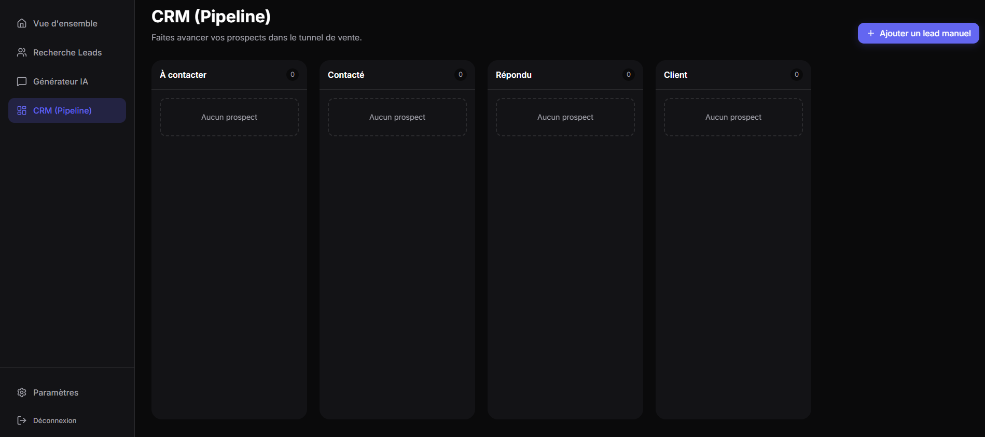The image size is (985, 437).
Task: Click the count badge in Contacté column
Action: click(x=461, y=75)
